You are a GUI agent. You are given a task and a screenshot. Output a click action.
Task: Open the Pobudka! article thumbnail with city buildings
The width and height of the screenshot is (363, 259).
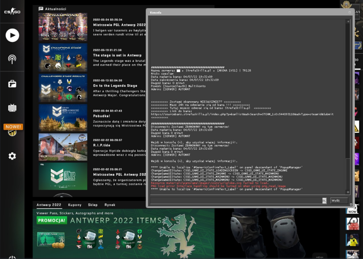pyautogui.click(x=63, y=118)
